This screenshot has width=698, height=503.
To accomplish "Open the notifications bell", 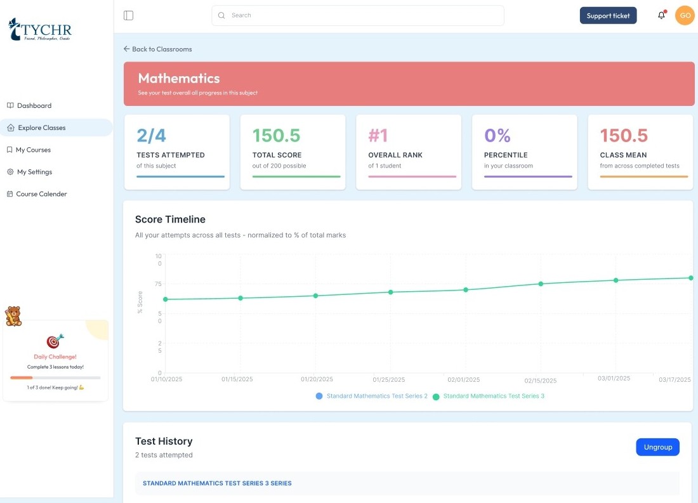I will 661,15.
